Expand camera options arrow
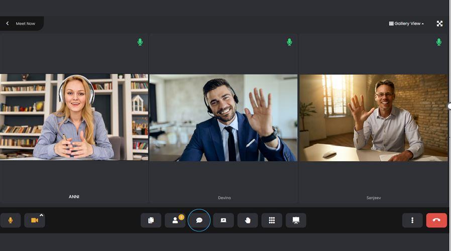This screenshot has width=451, height=251. click(x=42, y=215)
